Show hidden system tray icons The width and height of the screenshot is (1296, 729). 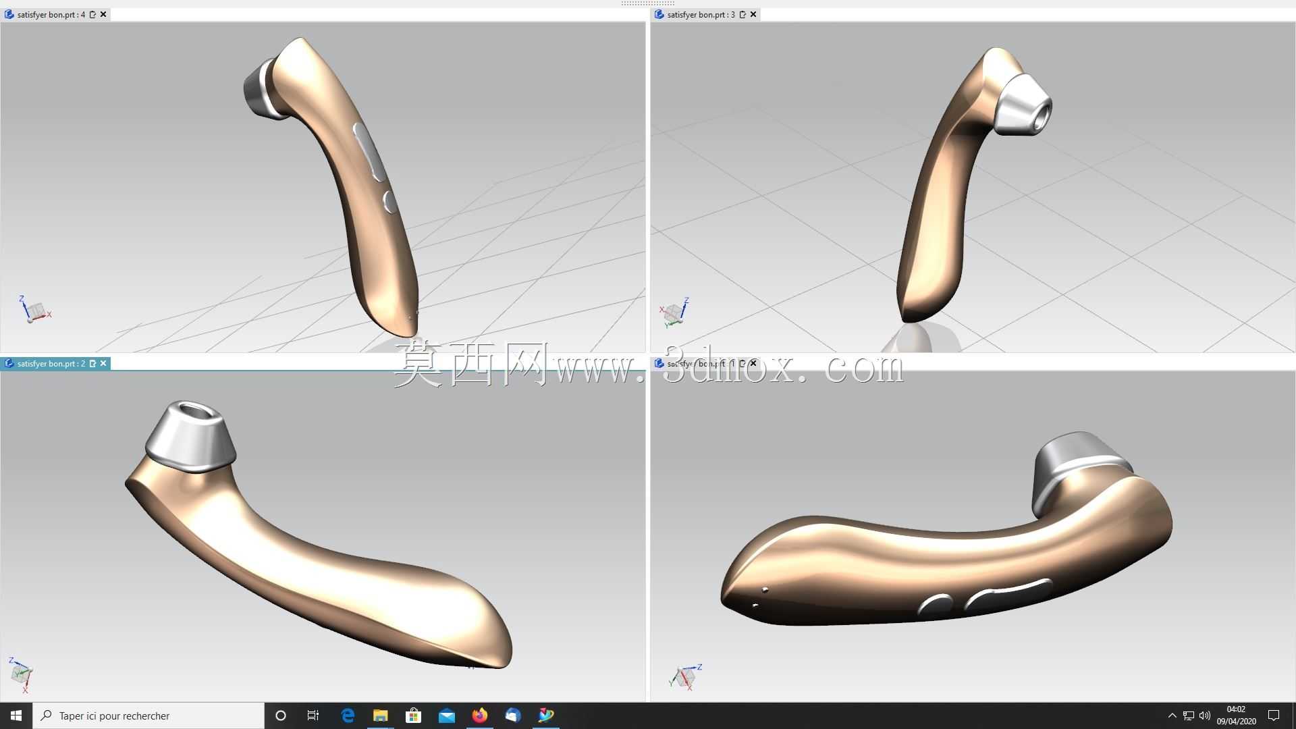point(1172,715)
